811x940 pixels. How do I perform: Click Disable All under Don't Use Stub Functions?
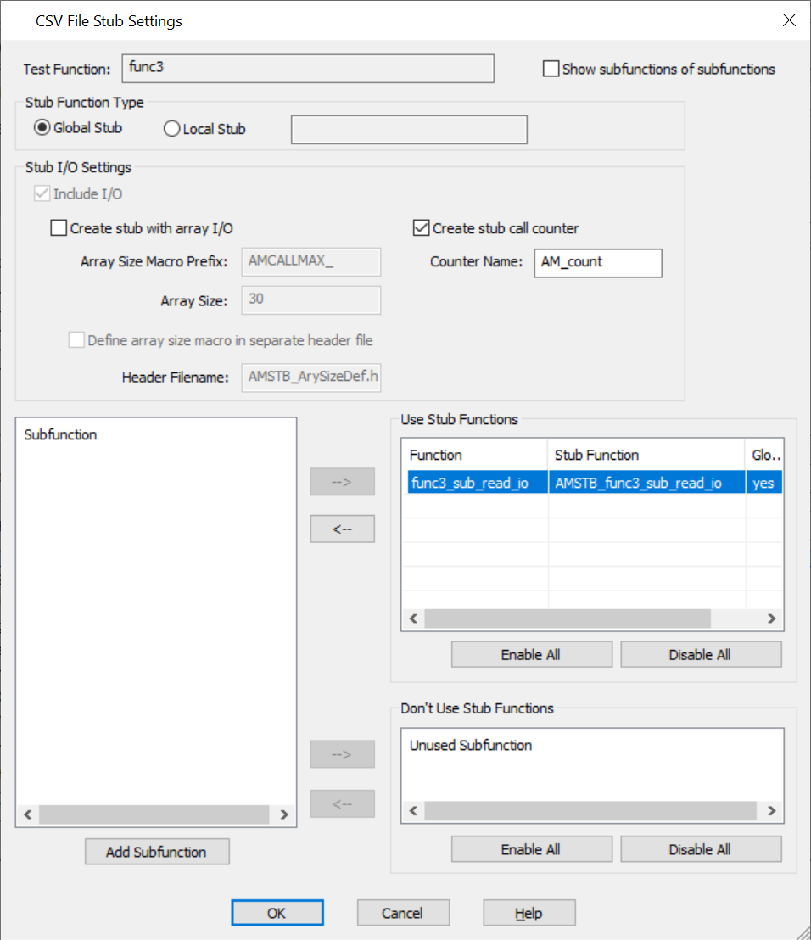pyautogui.click(x=701, y=849)
